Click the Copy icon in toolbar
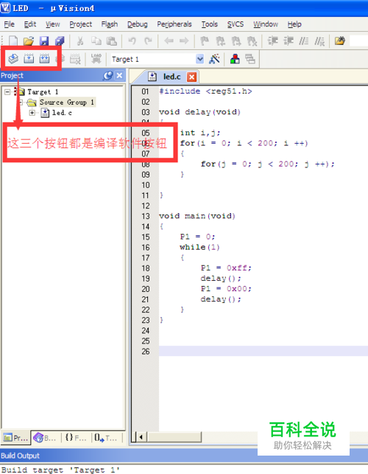 coord(96,41)
